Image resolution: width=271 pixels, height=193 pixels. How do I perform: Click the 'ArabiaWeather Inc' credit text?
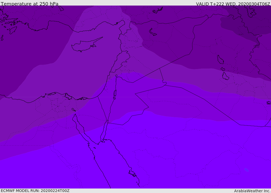pos(252,191)
